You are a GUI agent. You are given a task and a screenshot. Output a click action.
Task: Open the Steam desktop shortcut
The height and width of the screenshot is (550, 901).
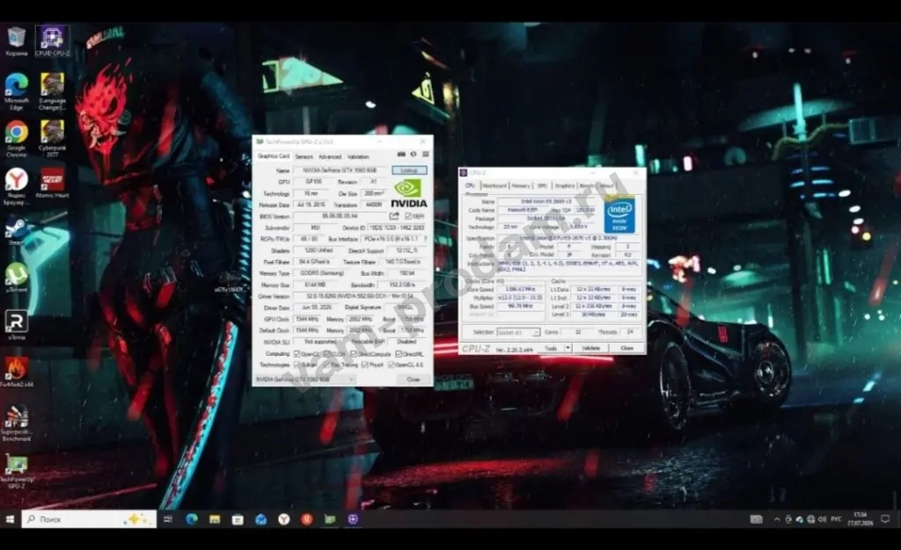(x=16, y=232)
